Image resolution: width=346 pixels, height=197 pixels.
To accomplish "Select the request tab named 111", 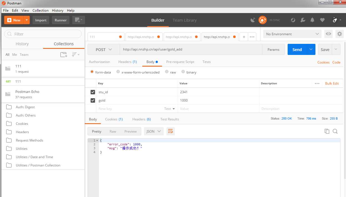I will pyautogui.click(x=106, y=37).
